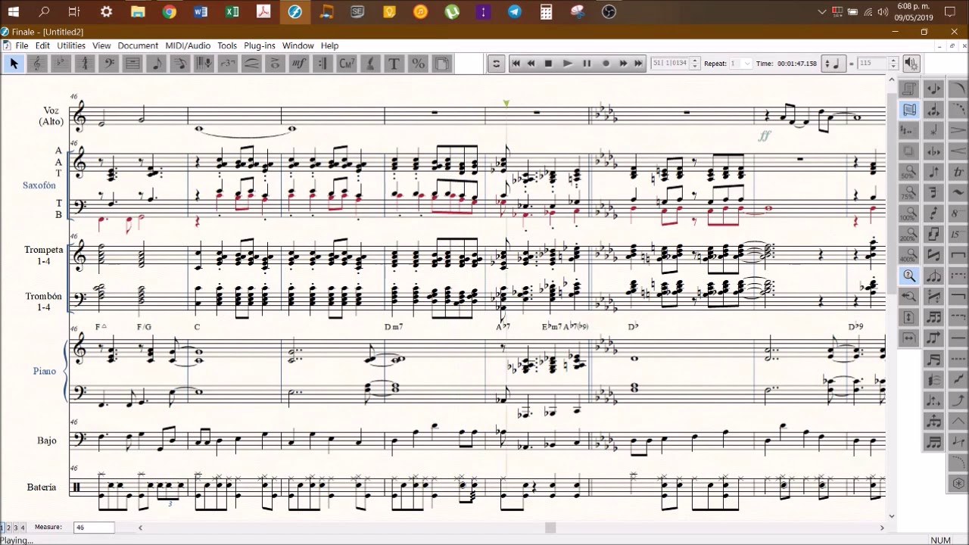
Task: Click the Measure number input field
Action: point(94,527)
